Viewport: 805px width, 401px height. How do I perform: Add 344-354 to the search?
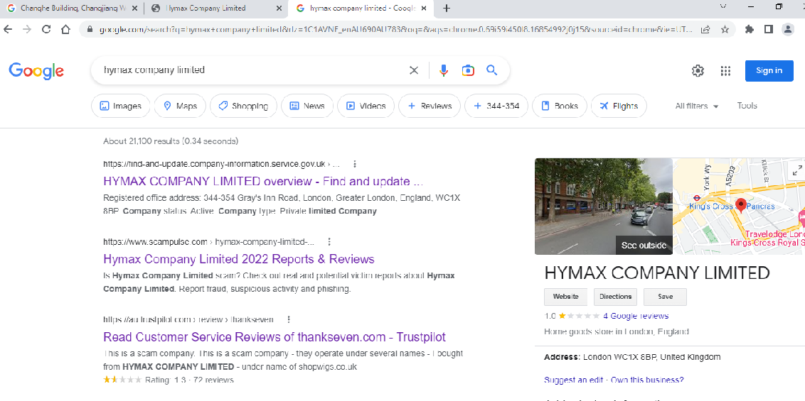pos(496,106)
